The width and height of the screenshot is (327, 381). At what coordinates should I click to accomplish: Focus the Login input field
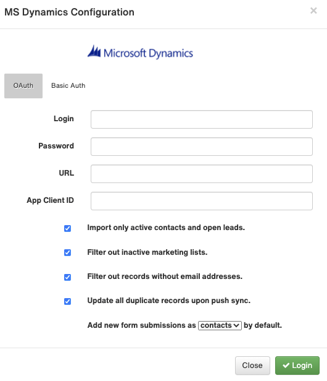pyautogui.click(x=201, y=119)
